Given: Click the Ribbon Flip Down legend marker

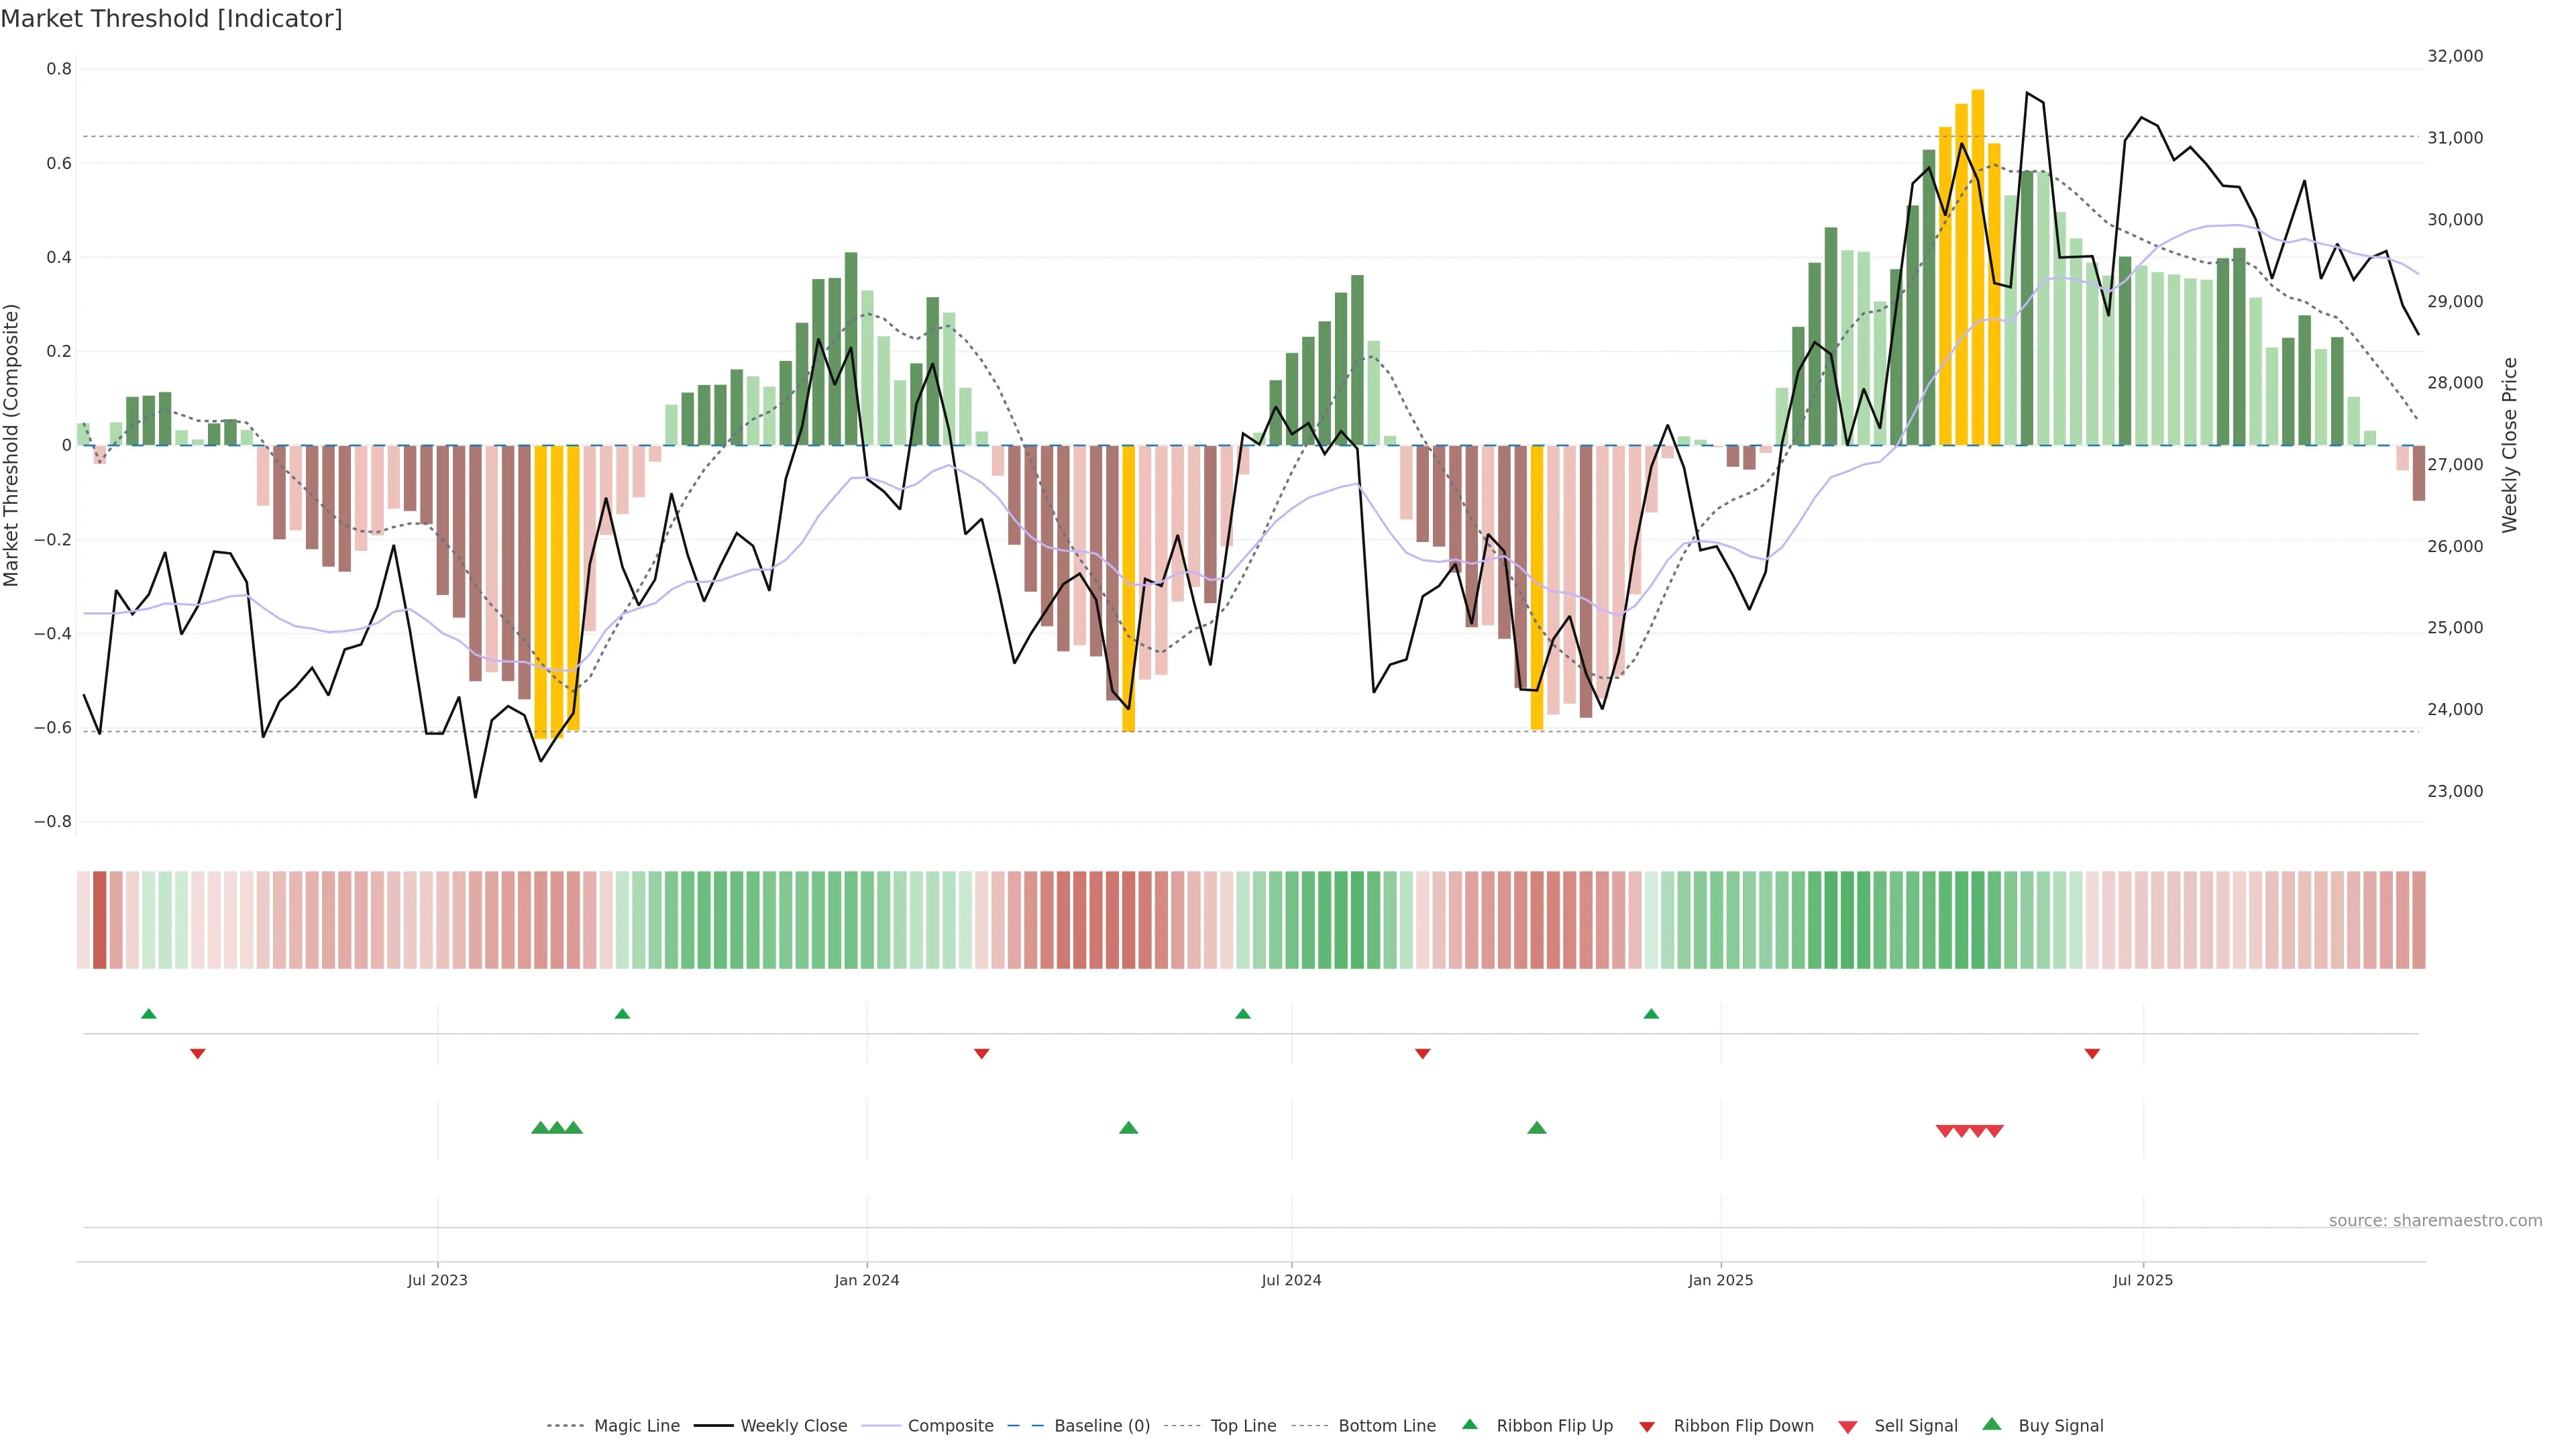Looking at the screenshot, I should tap(1647, 1426).
